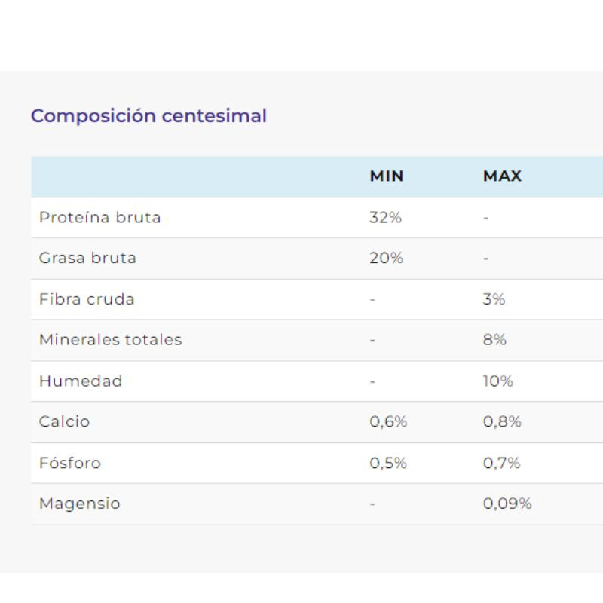This screenshot has width=603, height=603.
Task: Select the Magensio row label
Action: click(x=80, y=504)
